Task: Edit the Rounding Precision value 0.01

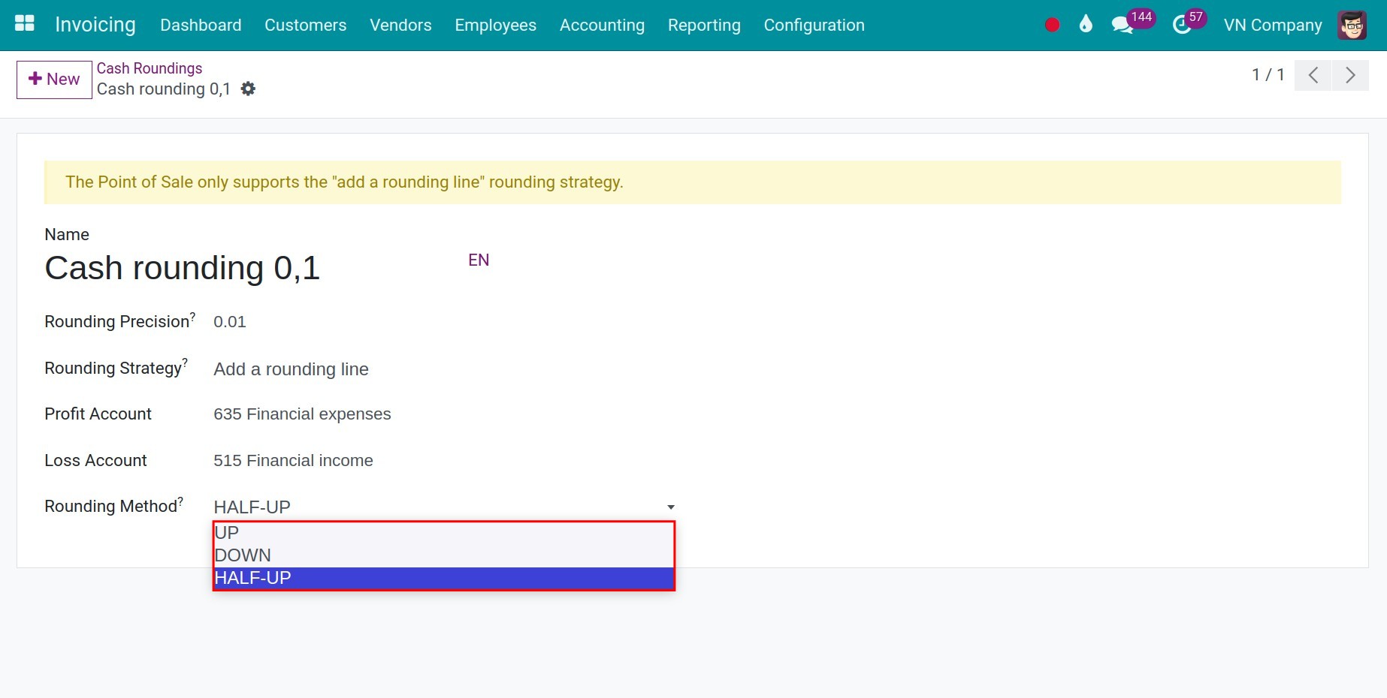Action: (x=229, y=321)
